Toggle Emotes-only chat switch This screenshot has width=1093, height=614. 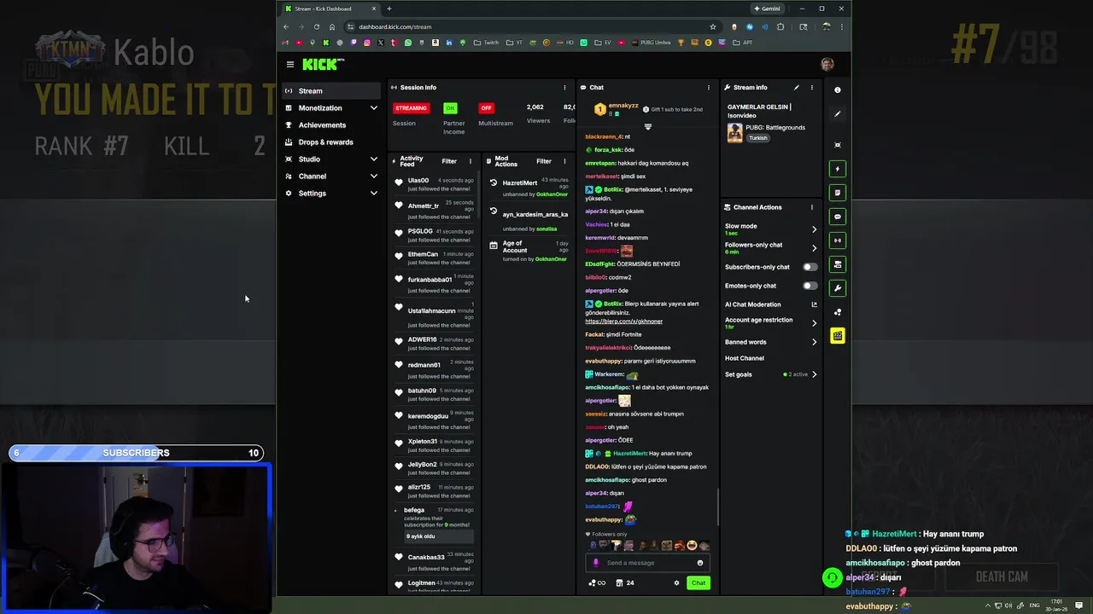(809, 286)
